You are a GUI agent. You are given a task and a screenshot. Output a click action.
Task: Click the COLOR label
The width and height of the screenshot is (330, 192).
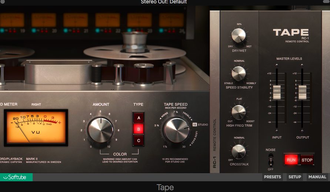120,154
